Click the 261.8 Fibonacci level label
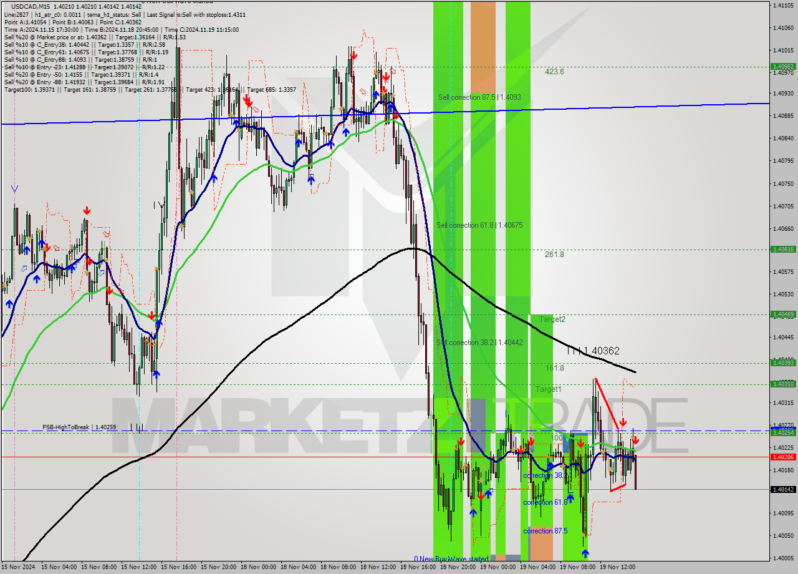The image size is (798, 574). (554, 255)
